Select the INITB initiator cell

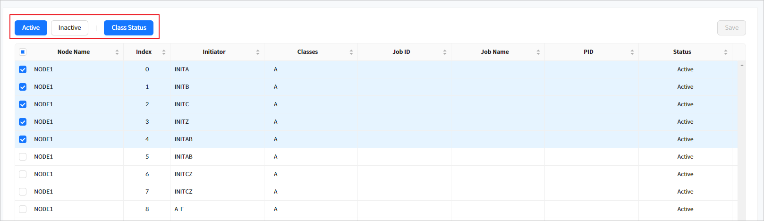coord(182,87)
